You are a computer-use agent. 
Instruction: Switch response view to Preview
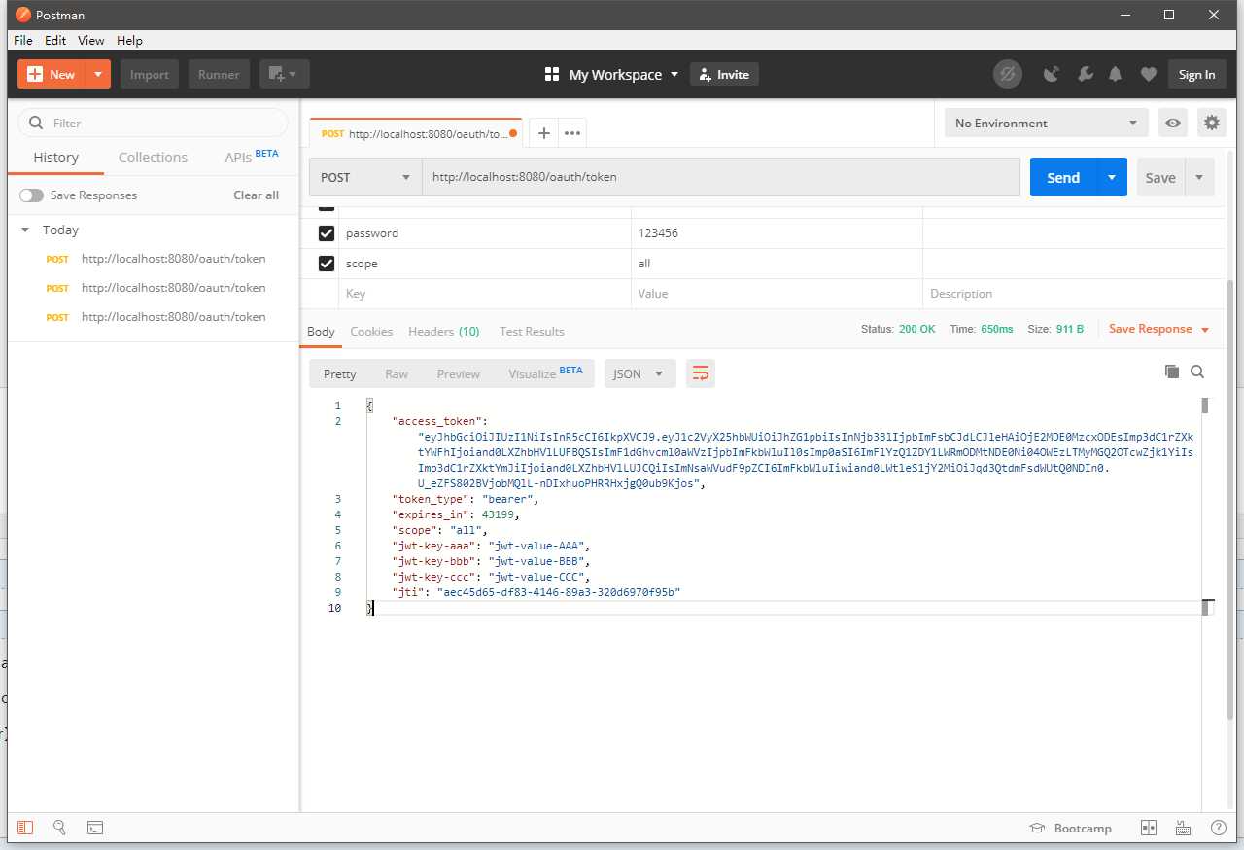coord(459,373)
